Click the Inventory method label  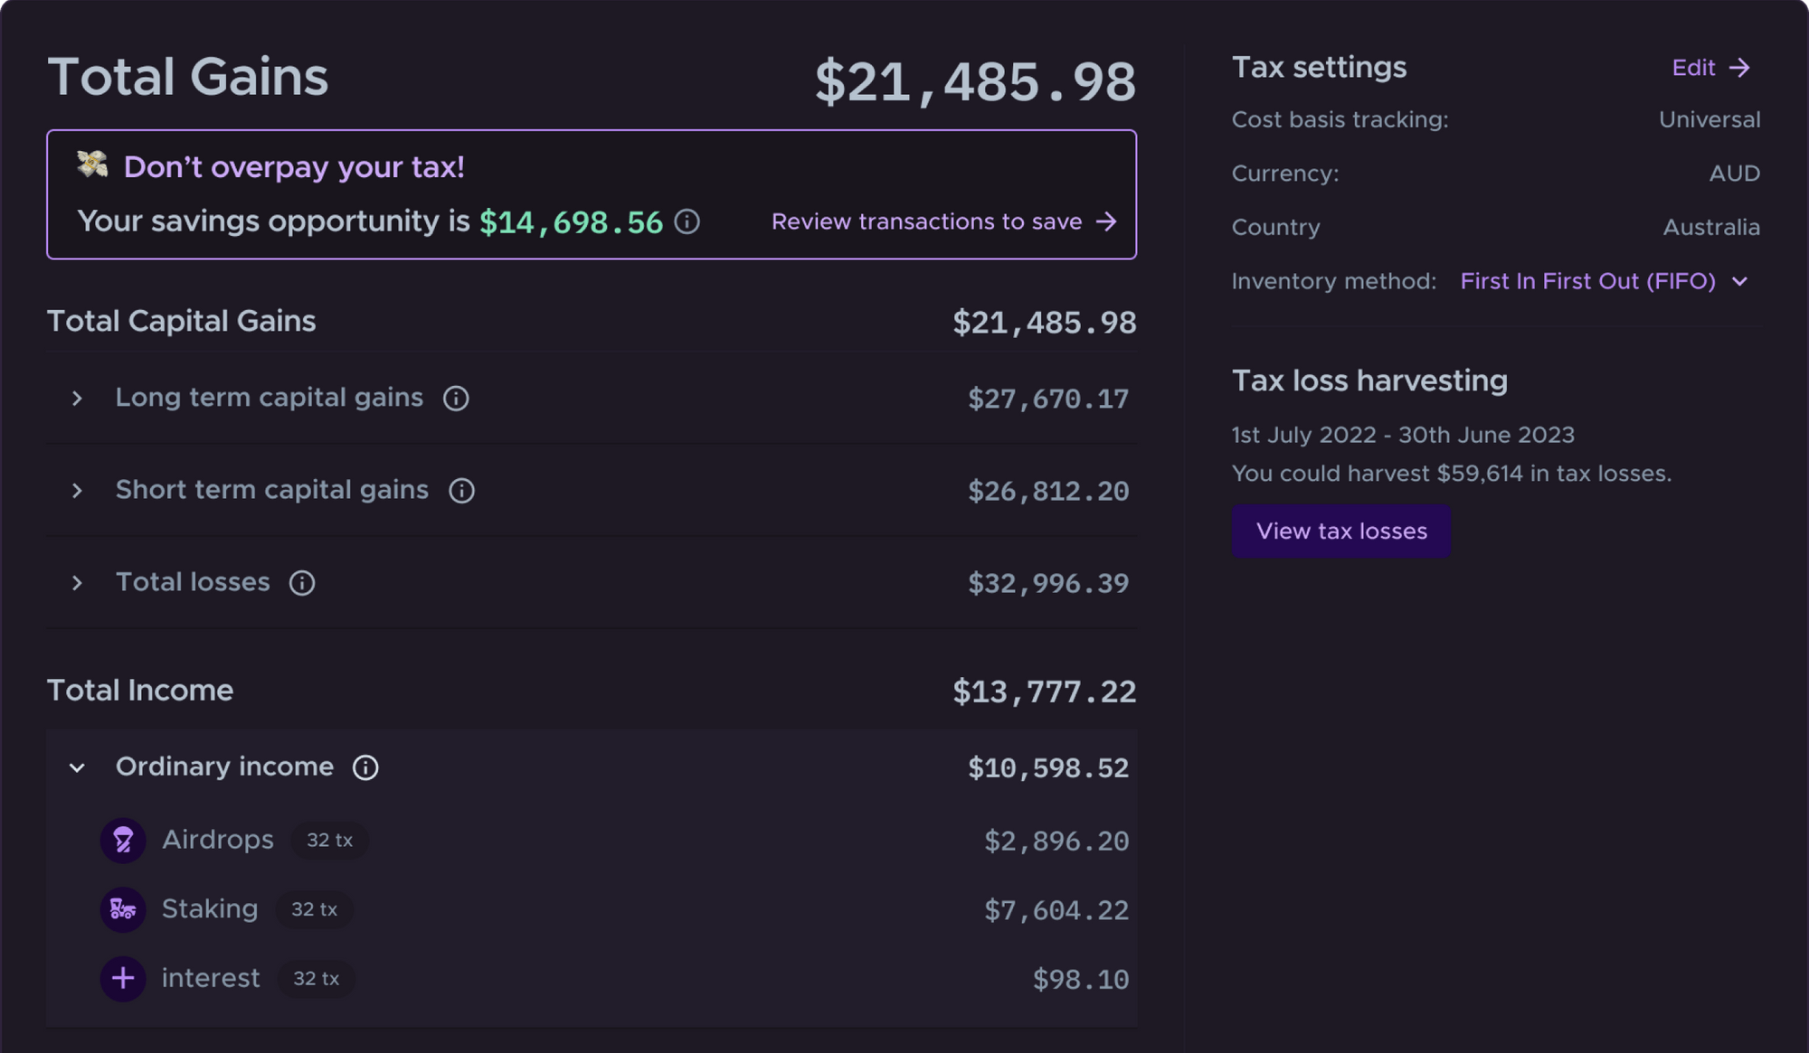(x=1334, y=281)
